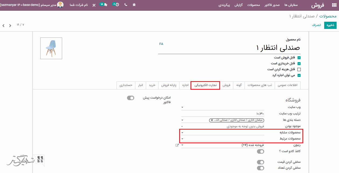Click the phone call icon
This screenshot has width=339, height=173.
(x=126, y=5)
